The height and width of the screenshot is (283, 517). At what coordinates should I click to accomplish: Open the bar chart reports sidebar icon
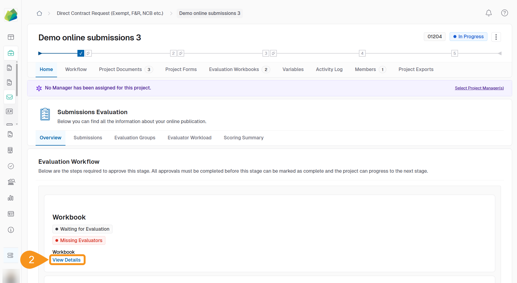11,198
